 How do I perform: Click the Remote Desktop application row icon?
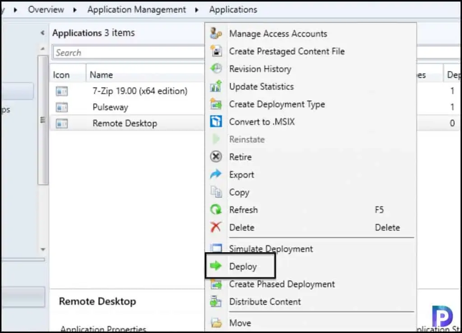pos(61,123)
